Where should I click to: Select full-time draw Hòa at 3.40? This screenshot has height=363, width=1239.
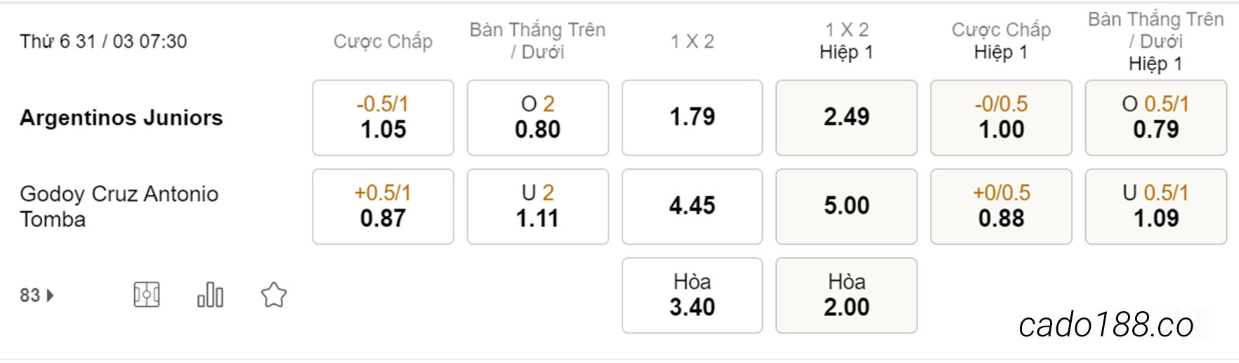click(x=692, y=295)
